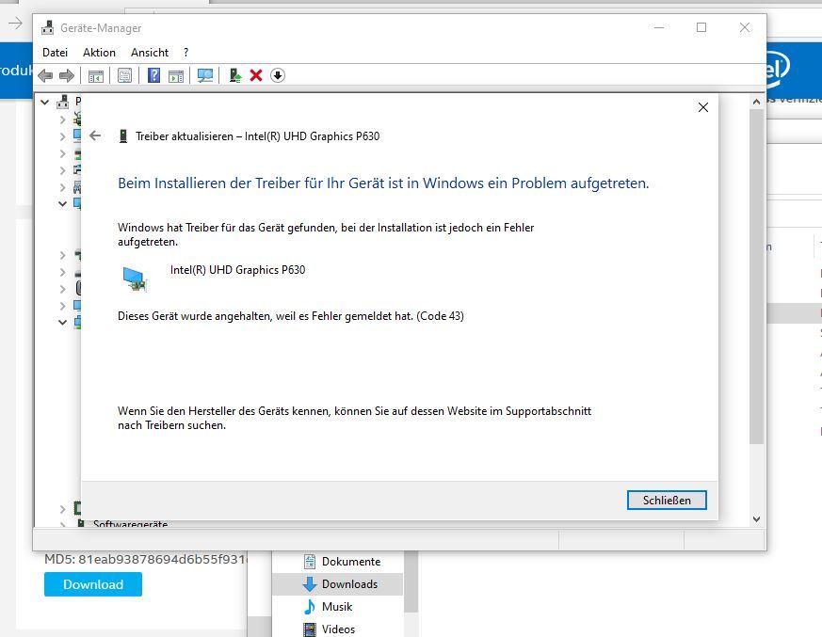This screenshot has height=637, width=822.
Task: Click the Dokumente document icon
Action: (x=310, y=562)
